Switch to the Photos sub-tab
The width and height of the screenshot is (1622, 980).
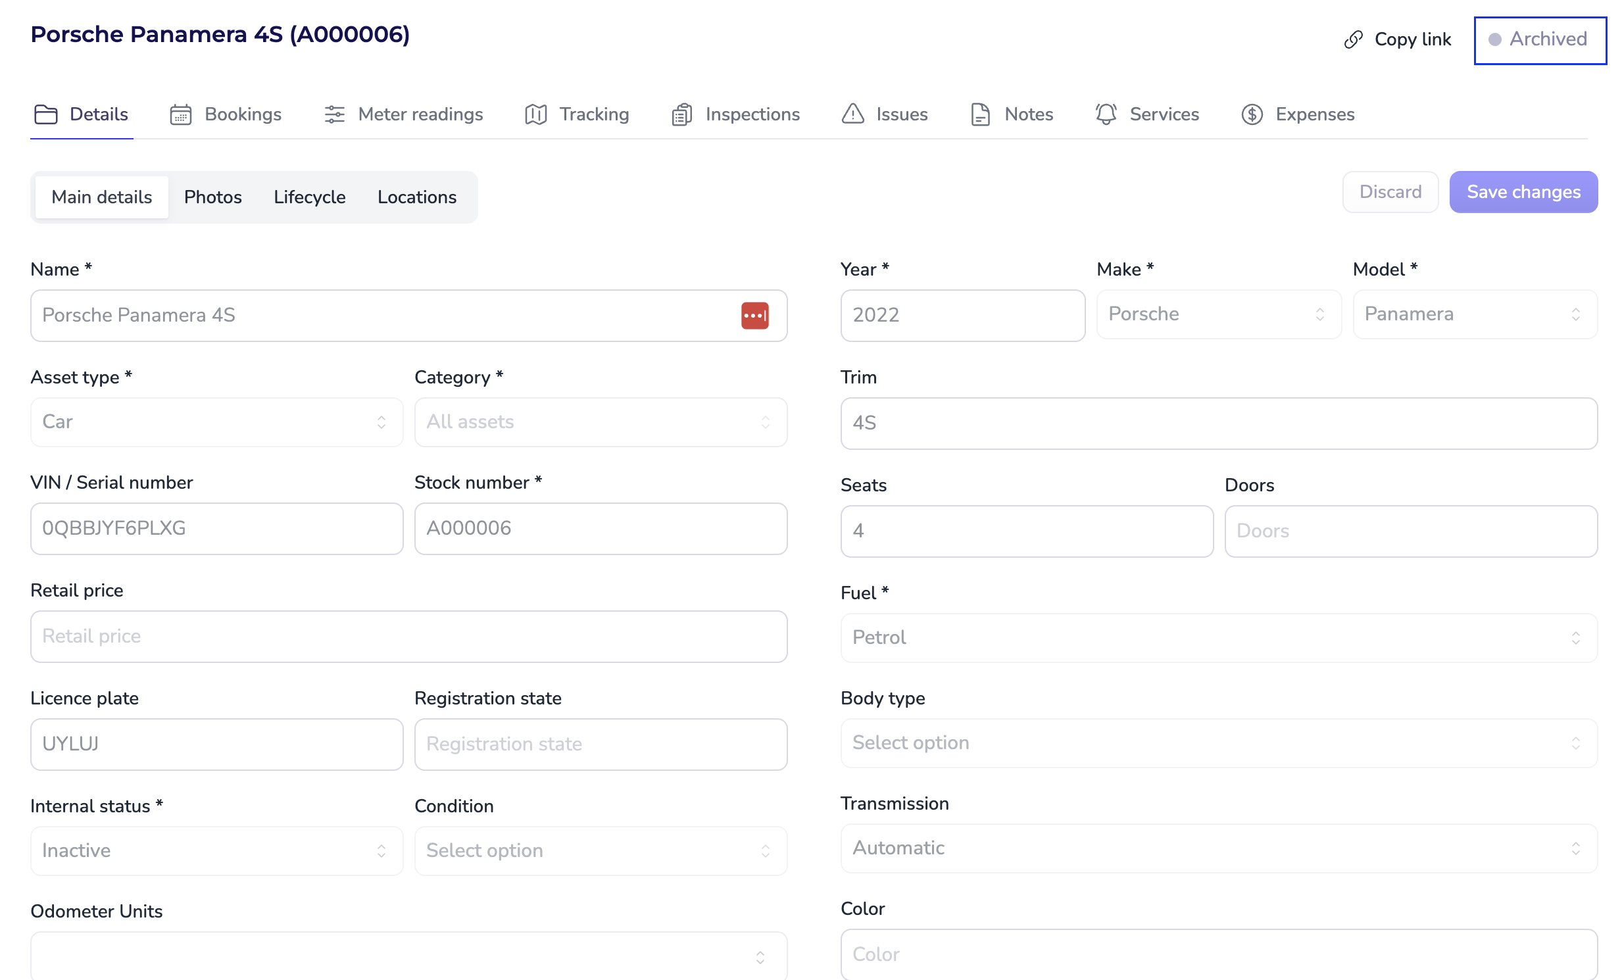click(212, 197)
